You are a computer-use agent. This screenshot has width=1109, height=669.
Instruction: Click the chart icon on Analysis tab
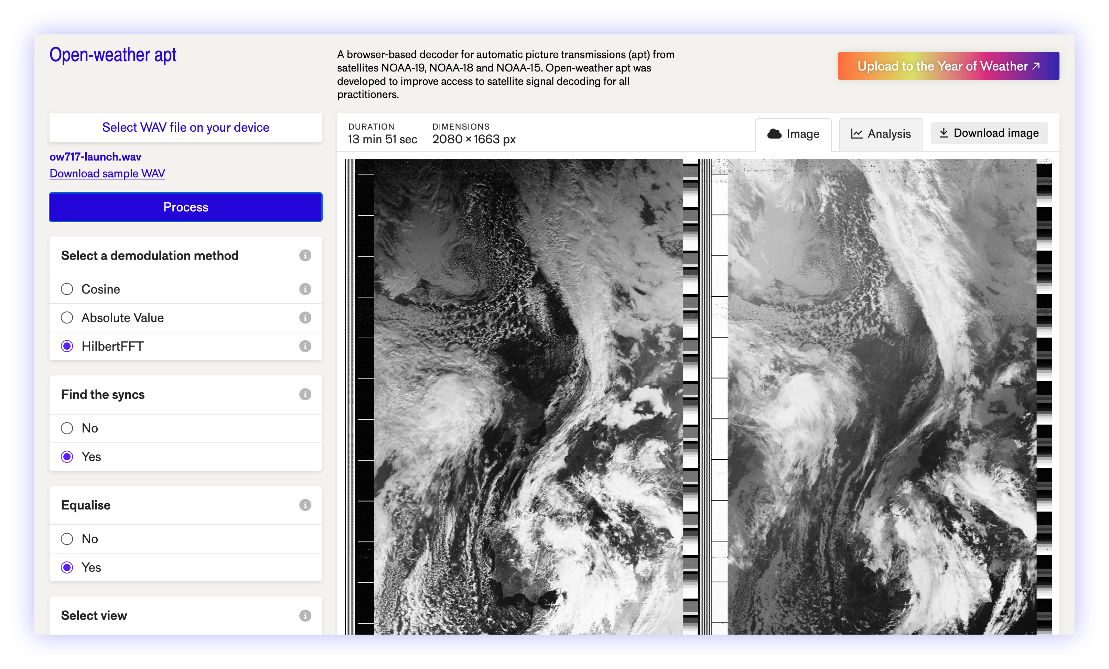point(857,134)
